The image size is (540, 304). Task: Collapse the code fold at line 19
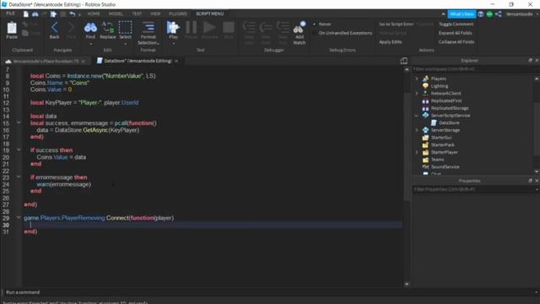(x=19, y=150)
